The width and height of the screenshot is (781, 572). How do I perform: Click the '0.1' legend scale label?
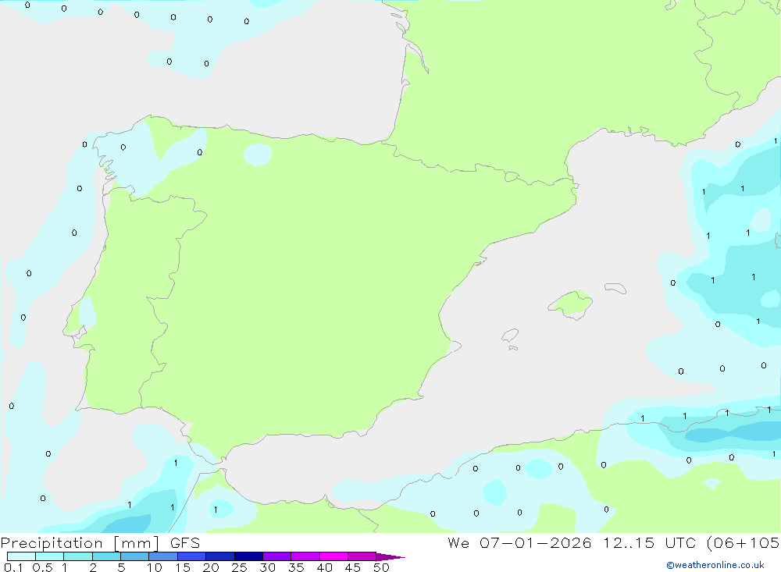tap(13, 567)
